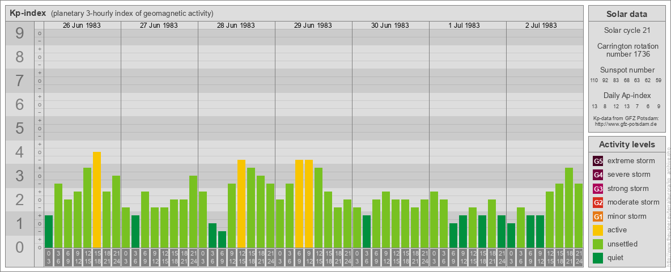Click the G1 minor storm badge

click(598, 216)
